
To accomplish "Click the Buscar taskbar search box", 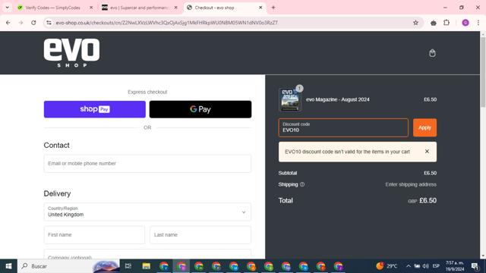I will point(68,266).
